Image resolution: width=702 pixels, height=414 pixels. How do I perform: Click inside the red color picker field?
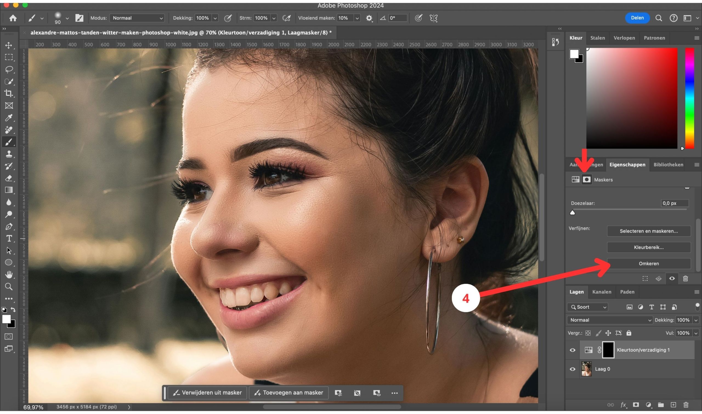tap(632, 98)
